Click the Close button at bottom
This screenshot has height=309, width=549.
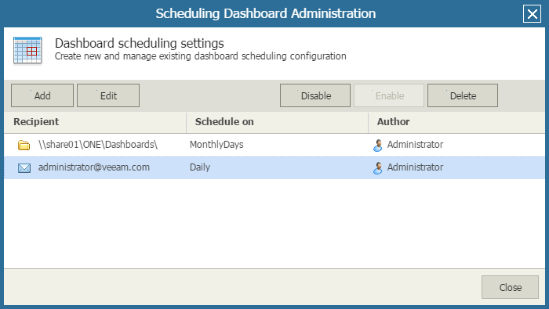click(510, 287)
